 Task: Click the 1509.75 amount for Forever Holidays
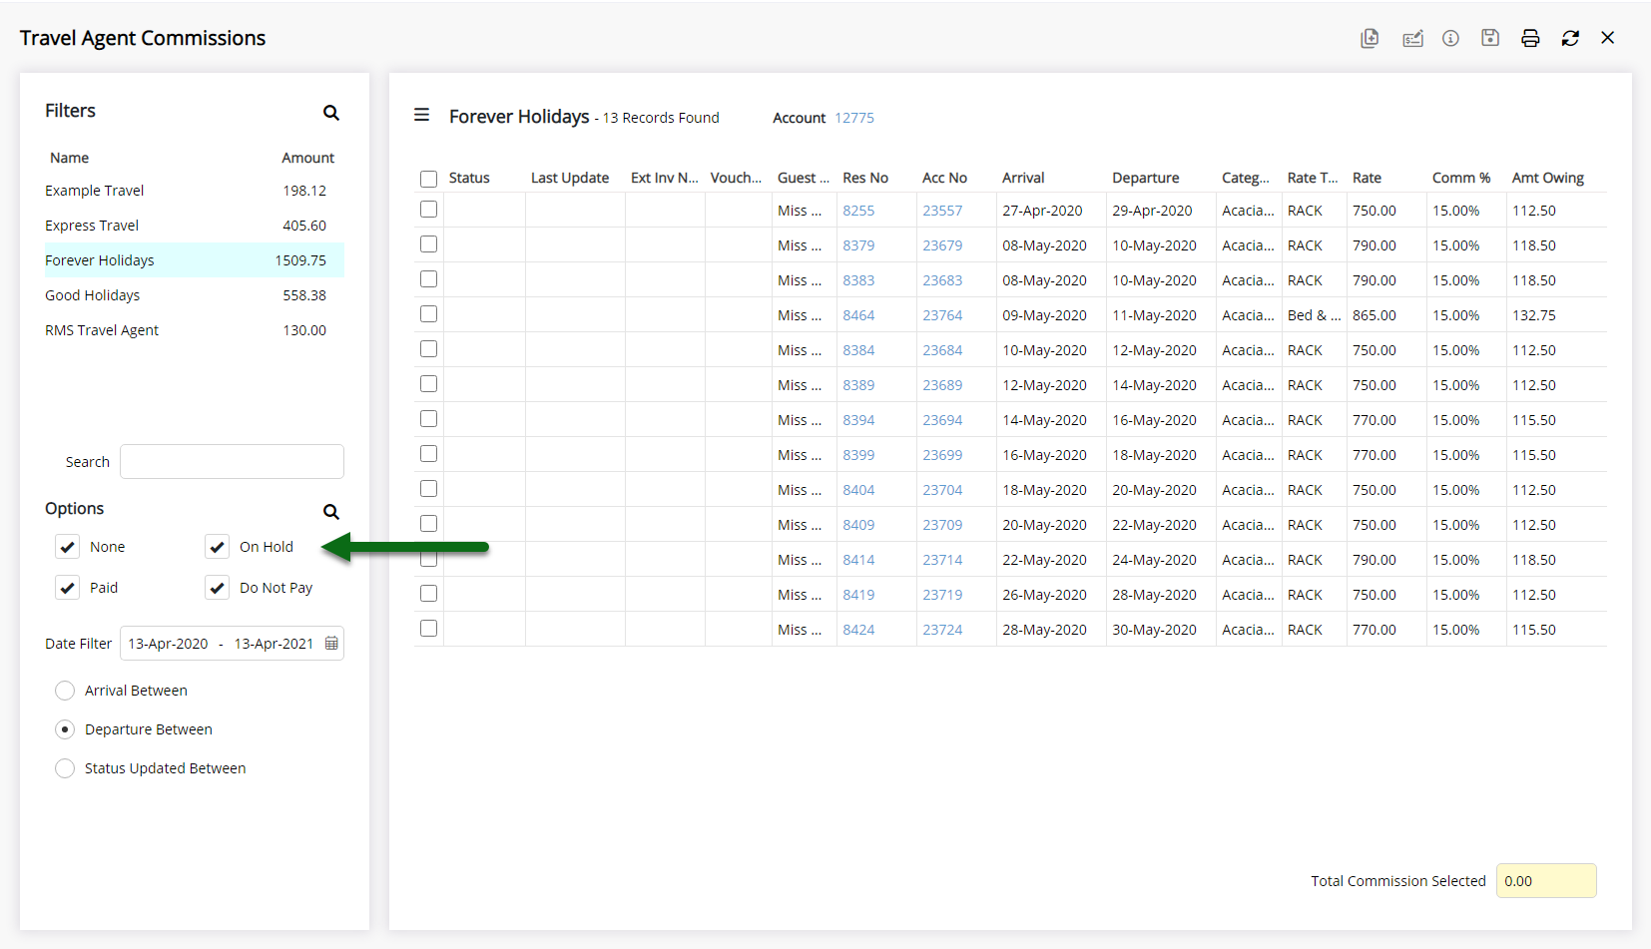[x=300, y=260]
